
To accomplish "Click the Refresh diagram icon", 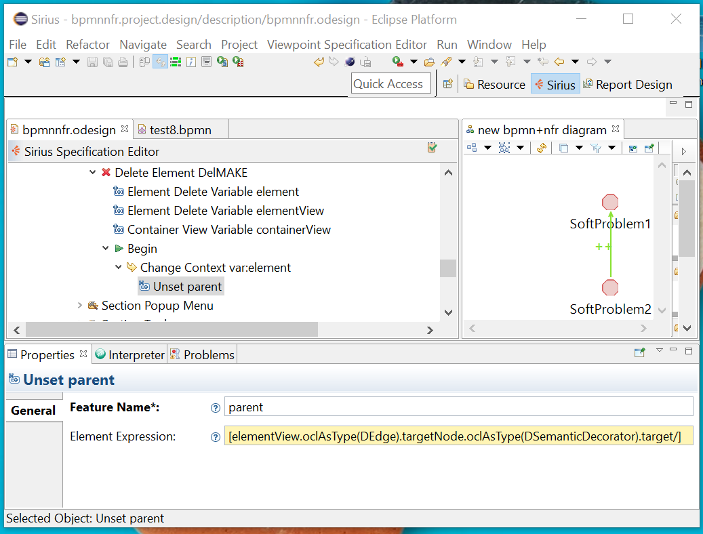I will [541, 148].
